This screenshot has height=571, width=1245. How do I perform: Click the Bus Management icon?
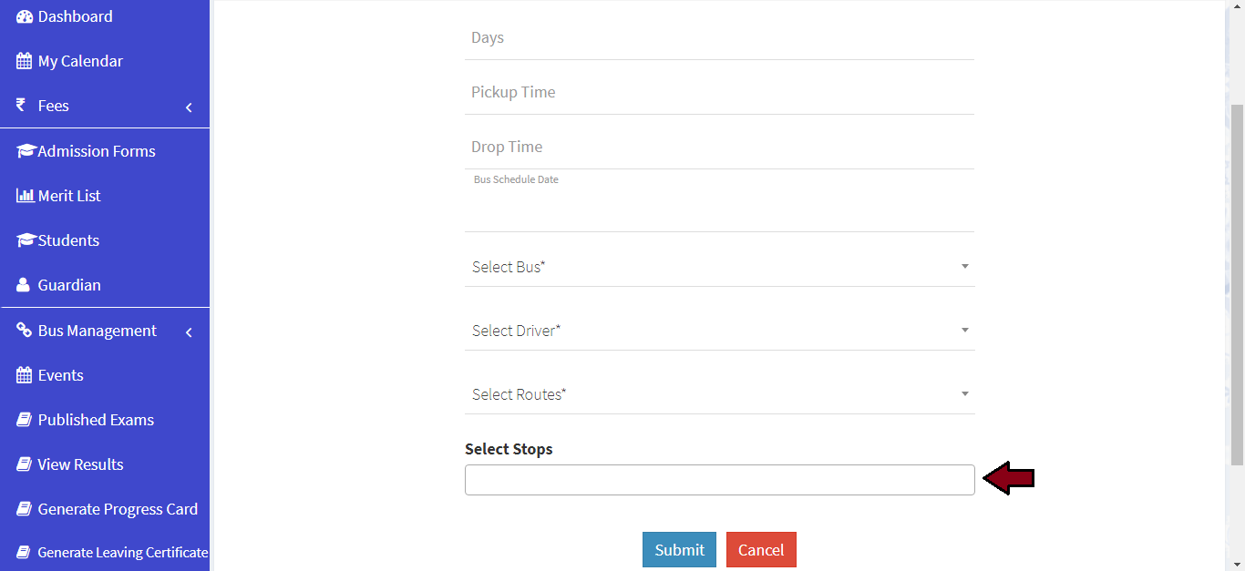(x=25, y=331)
